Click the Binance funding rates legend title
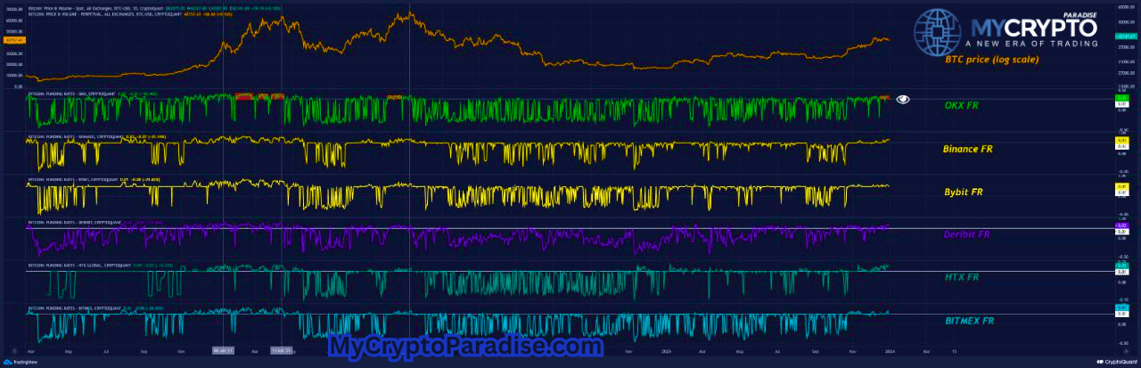This screenshot has height=368, width=1141. [77, 137]
